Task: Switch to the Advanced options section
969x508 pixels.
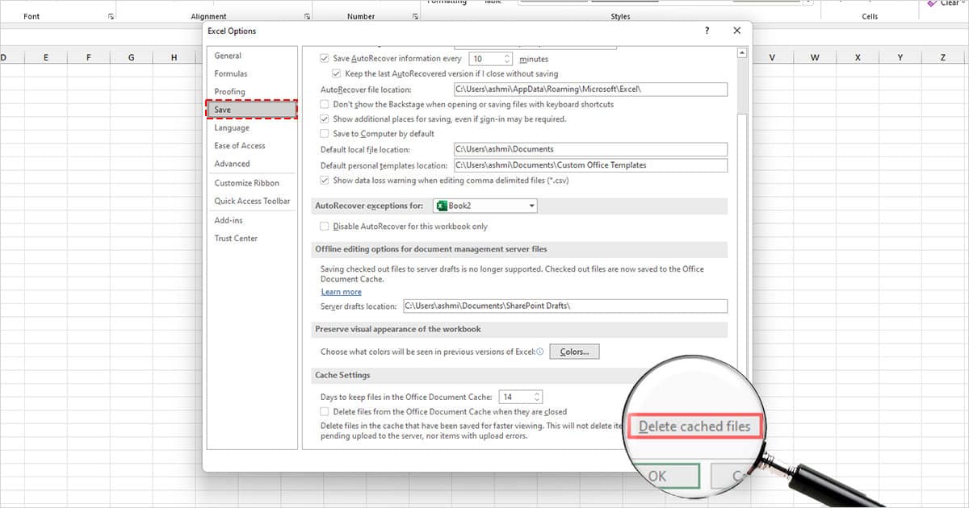Action: [233, 164]
